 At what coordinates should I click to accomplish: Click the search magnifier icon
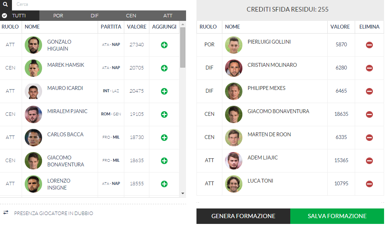point(5,4)
